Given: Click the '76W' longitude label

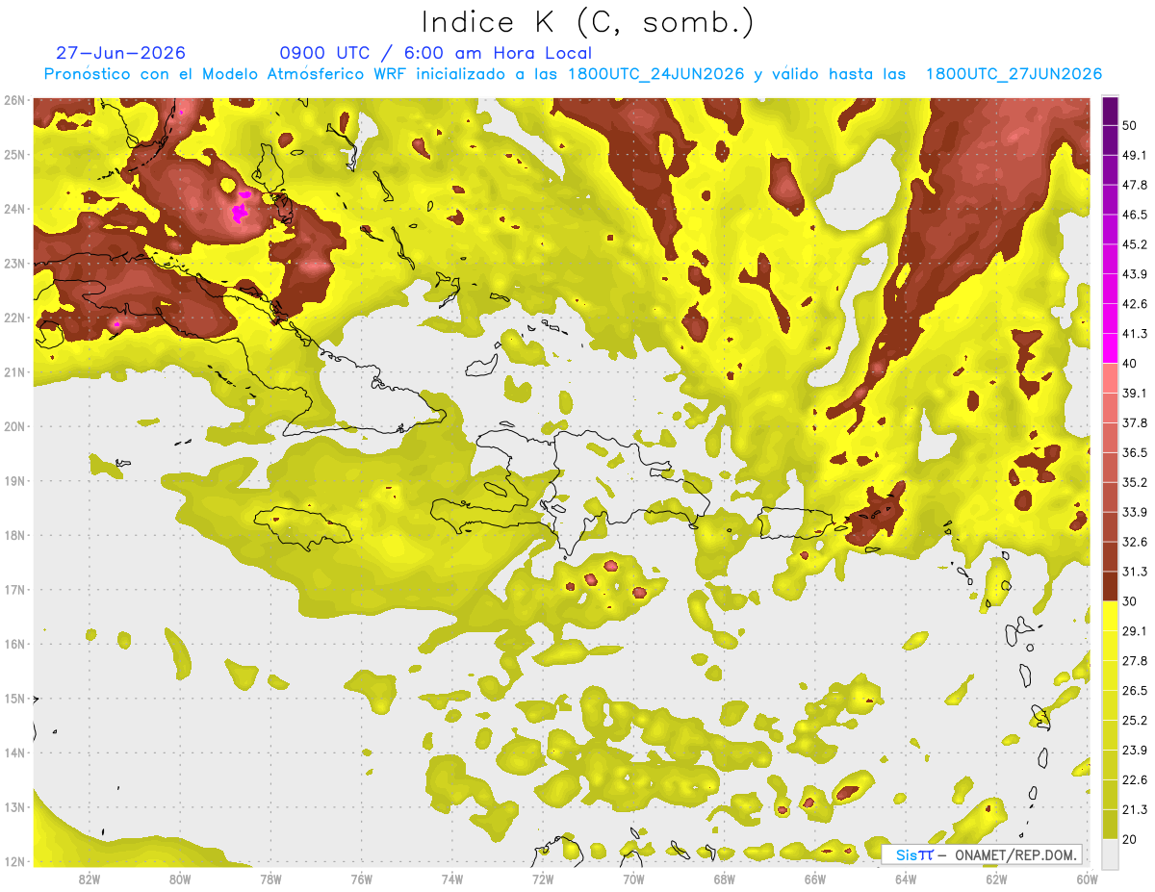Looking at the screenshot, I should pyautogui.click(x=361, y=879).
